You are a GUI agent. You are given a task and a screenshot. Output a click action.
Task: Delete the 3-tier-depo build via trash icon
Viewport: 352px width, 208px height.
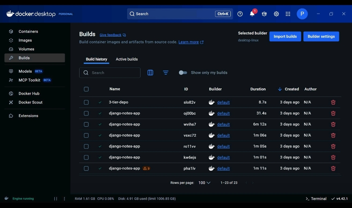click(x=333, y=102)
